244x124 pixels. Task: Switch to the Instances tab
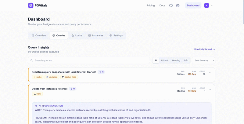coord(96,35)
